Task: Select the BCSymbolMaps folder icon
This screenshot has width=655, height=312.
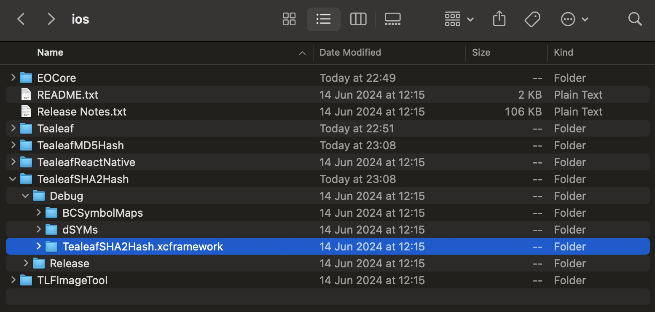Action: tap(51, 212)
